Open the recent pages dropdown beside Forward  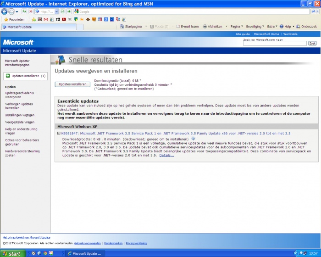17,11
